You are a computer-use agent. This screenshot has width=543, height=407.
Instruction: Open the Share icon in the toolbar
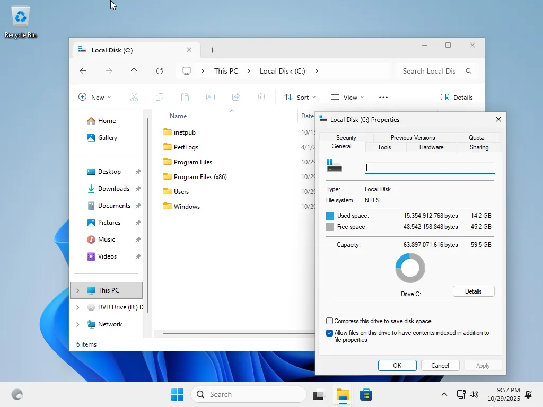pos(235,97)
